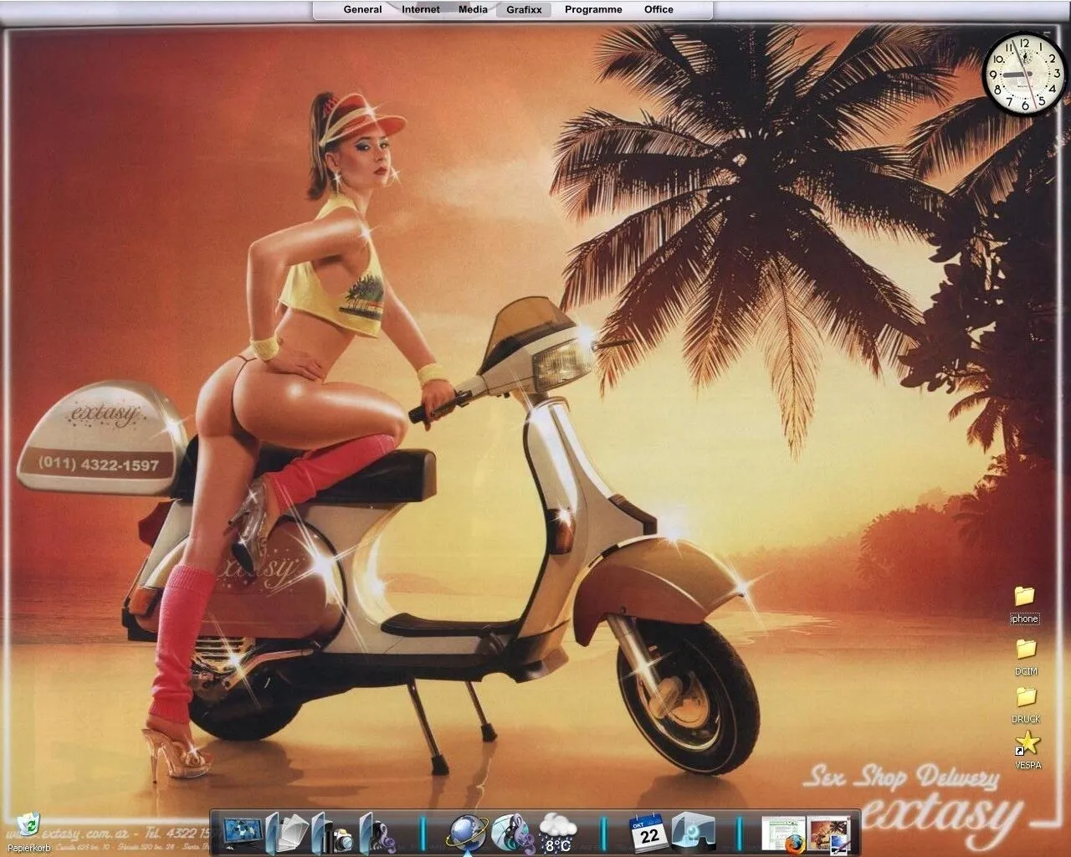This screenshot has width=1071, height=857.
Task: Switch to the Office tab
Action: click(x=658, y=10)
